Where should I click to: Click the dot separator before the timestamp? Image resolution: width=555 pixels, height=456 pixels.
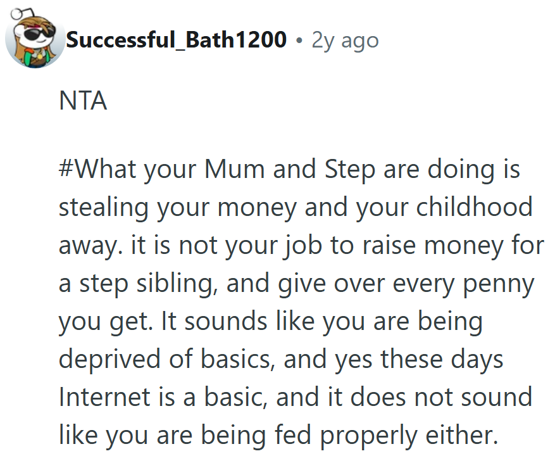[x=299, y=41]
